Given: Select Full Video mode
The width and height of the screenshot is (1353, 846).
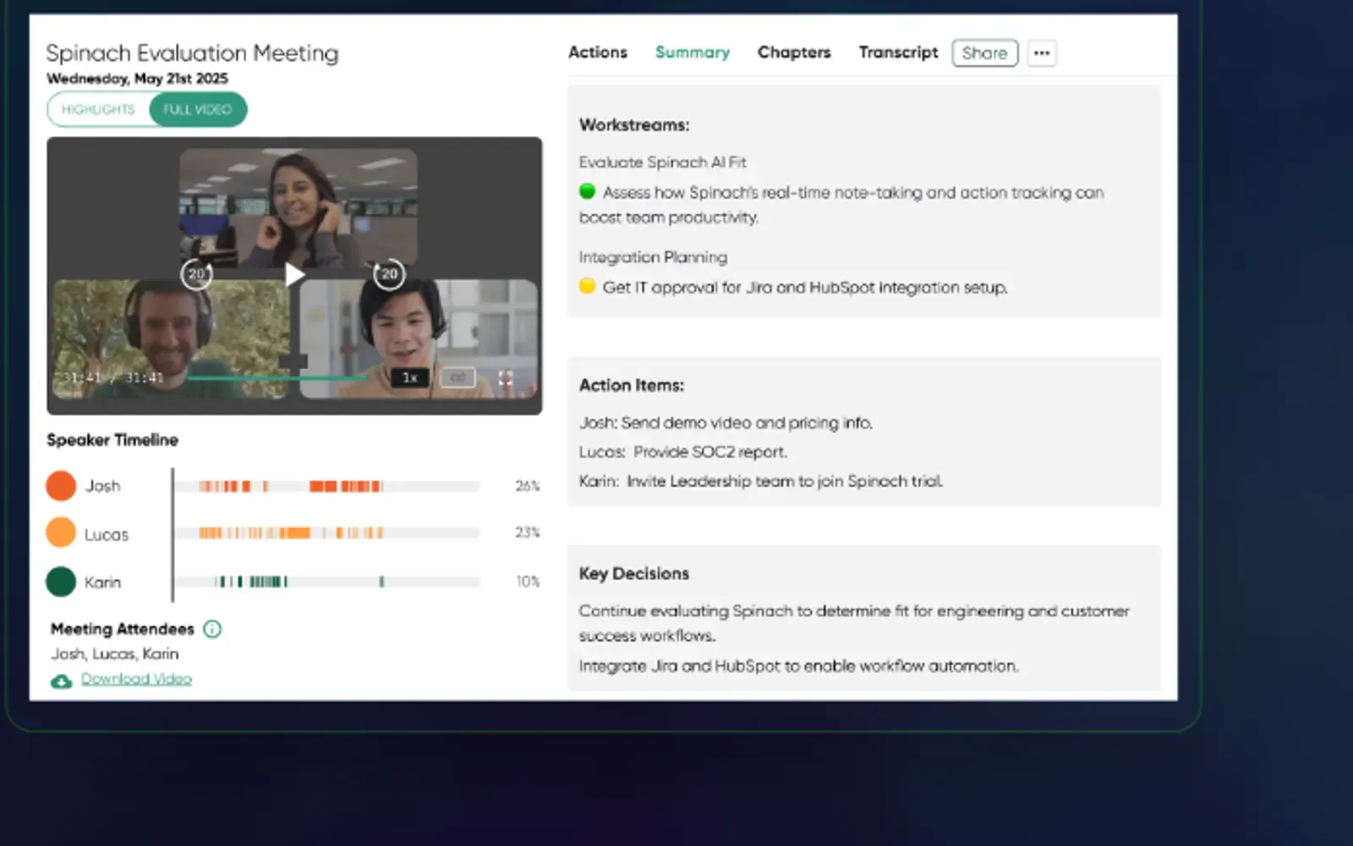Looking at the screenshot, I should 197,109.
